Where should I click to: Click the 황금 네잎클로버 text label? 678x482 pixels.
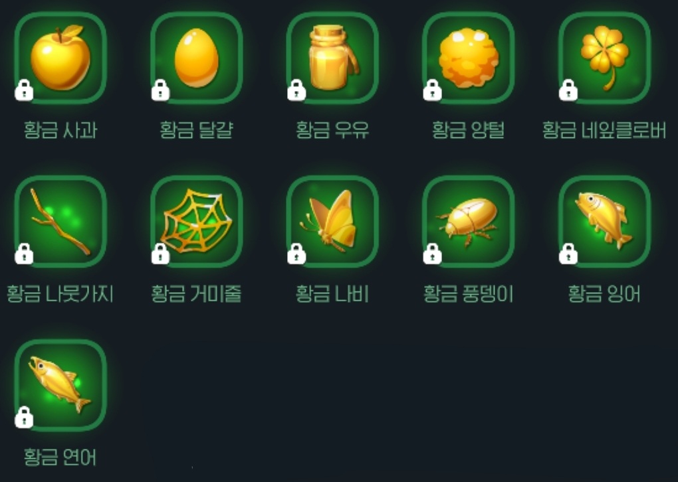pyautogui.click(x=604, y=130)
